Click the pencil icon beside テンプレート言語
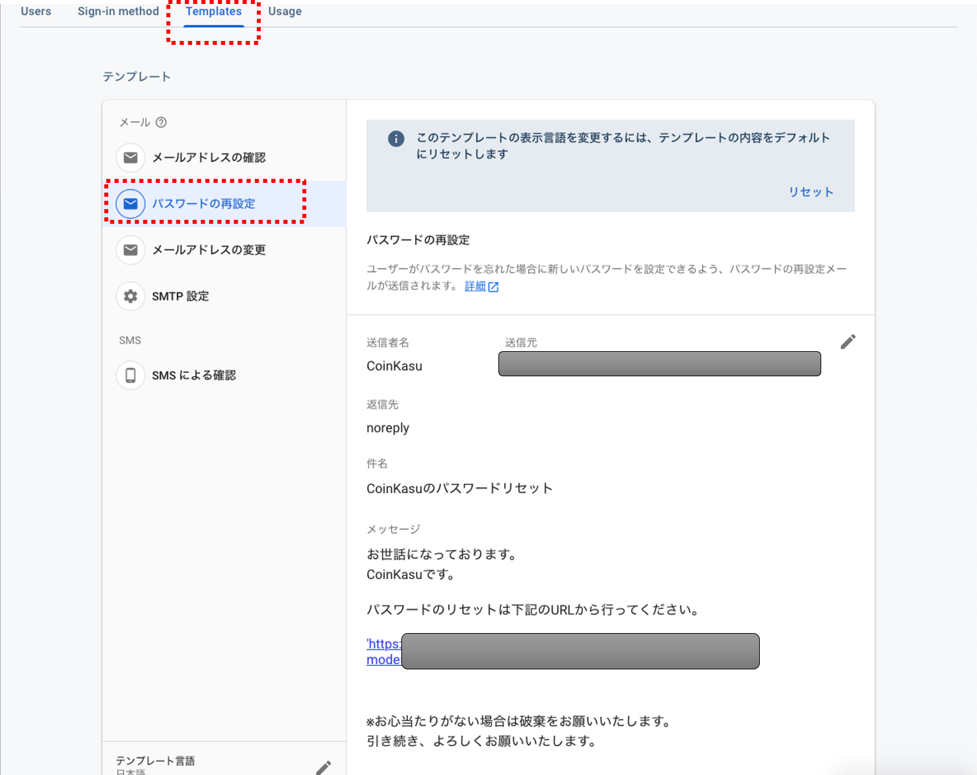This screenshot has height=775, width=977. [323, 768]
